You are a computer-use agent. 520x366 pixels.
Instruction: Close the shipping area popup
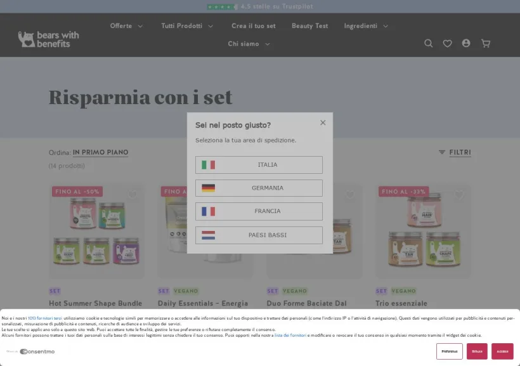tap(323, 123)
